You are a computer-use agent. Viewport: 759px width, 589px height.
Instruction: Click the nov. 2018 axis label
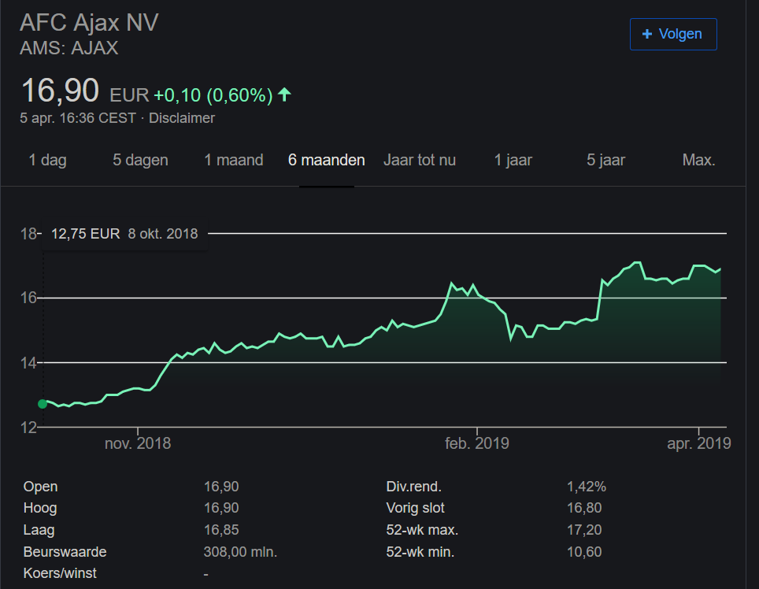tap(138, 443)
